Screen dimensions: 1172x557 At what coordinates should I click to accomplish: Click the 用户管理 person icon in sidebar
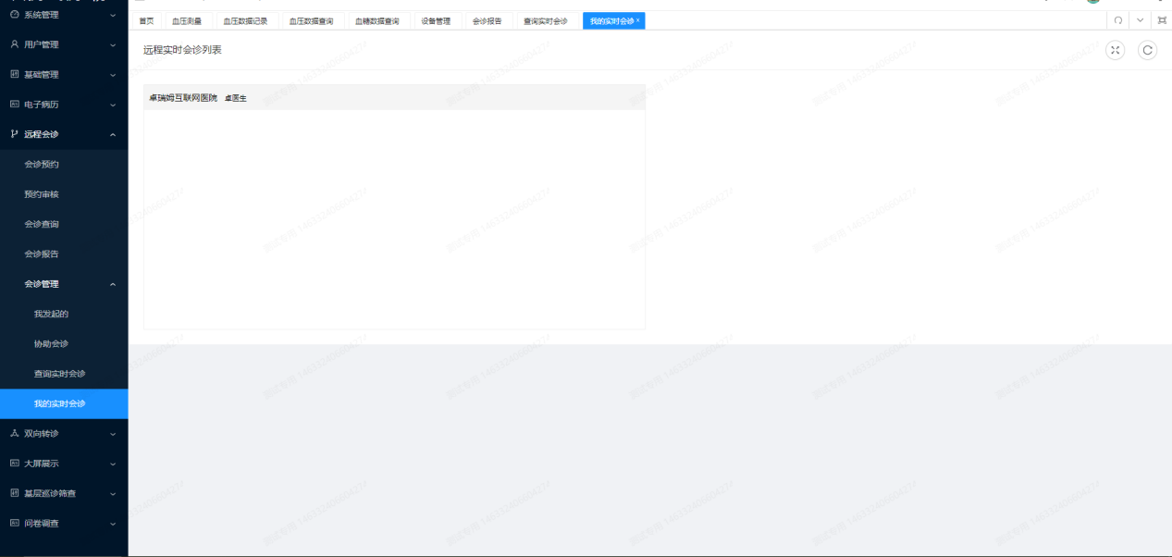[14, 44]
